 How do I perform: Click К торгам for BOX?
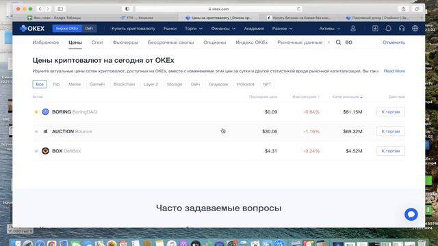391,151
